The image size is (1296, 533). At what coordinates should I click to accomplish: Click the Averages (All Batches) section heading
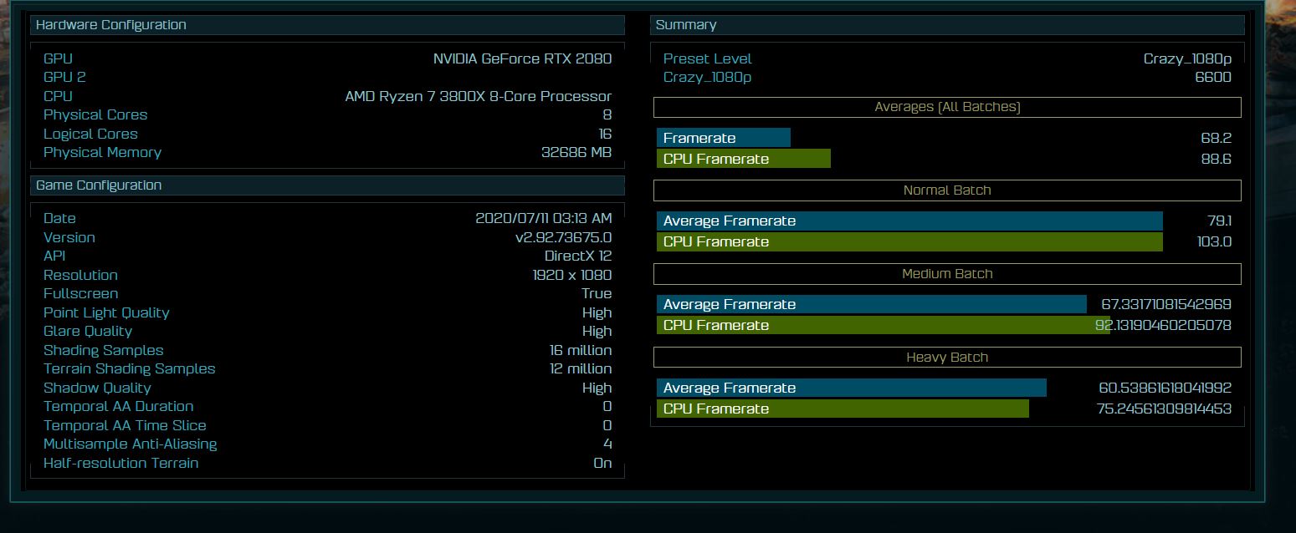tap(947, 107)
